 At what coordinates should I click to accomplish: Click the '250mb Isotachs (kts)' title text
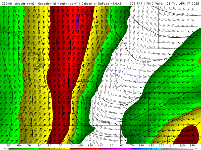coord(18,4)
